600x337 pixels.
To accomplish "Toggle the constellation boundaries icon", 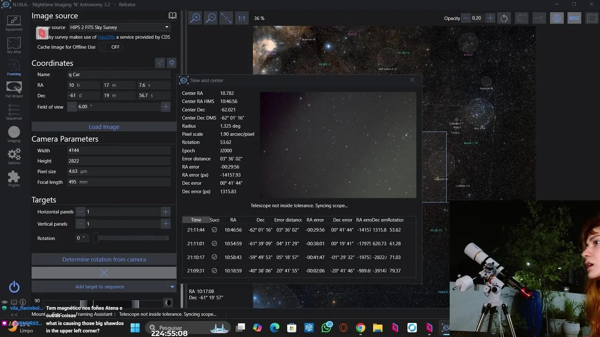I will (522, 18).
